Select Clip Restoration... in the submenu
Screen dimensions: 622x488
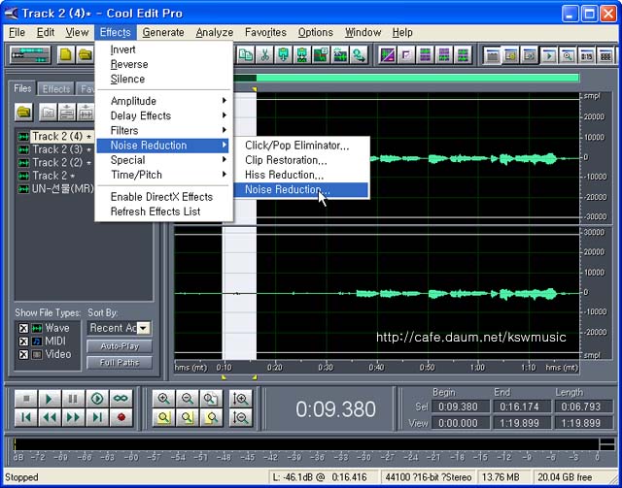point(301,160)
